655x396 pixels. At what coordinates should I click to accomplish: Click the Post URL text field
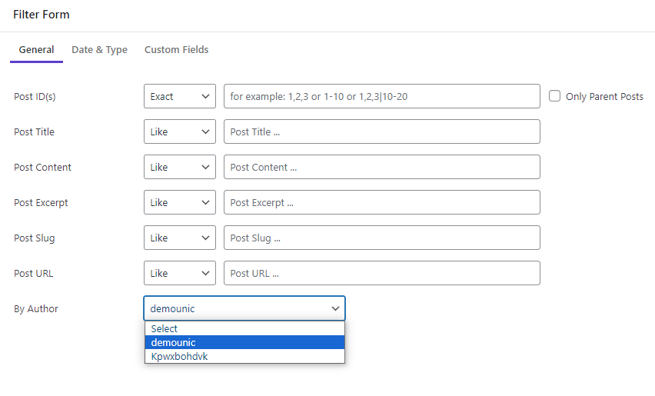[x=382, y=273]
